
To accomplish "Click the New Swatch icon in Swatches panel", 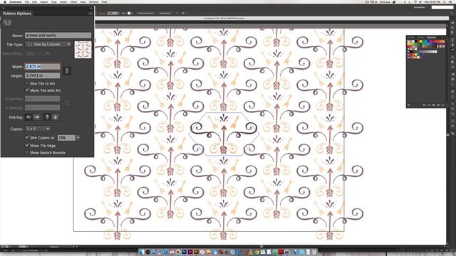I will 438,105.
